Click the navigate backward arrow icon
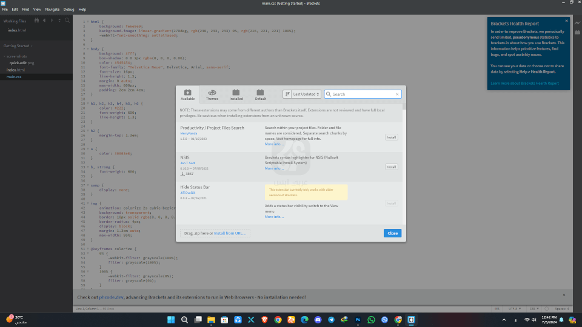 (x=44, y=21)
